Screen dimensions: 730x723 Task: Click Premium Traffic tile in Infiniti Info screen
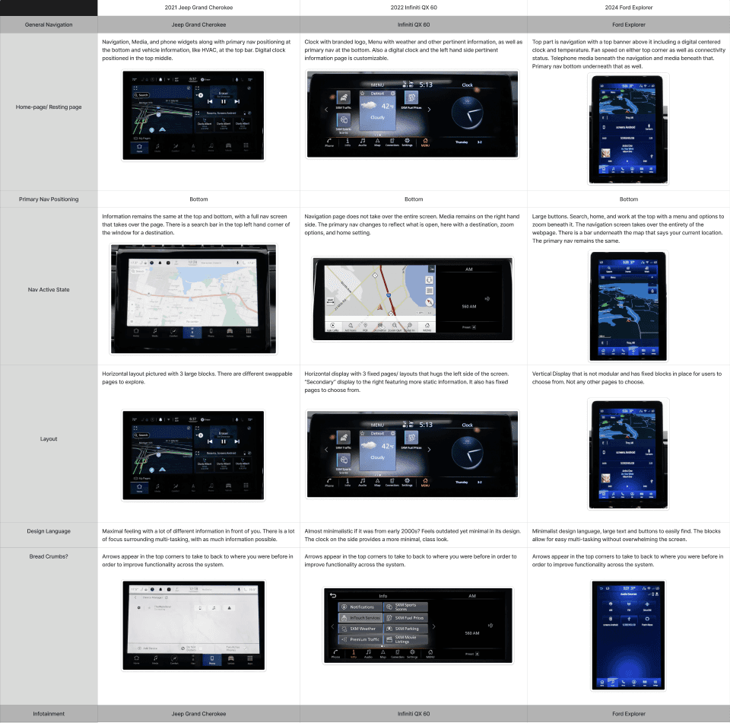(x=360, y=639)
